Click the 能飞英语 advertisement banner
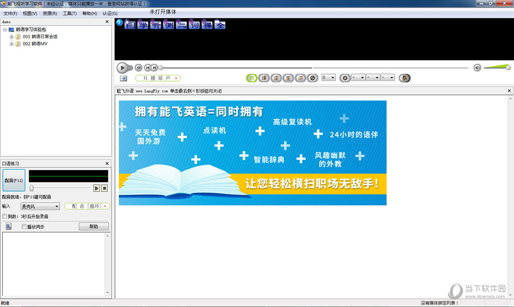The width and height of the screenshot is (514, 307). pyautogui.click(x=252, y=153)
